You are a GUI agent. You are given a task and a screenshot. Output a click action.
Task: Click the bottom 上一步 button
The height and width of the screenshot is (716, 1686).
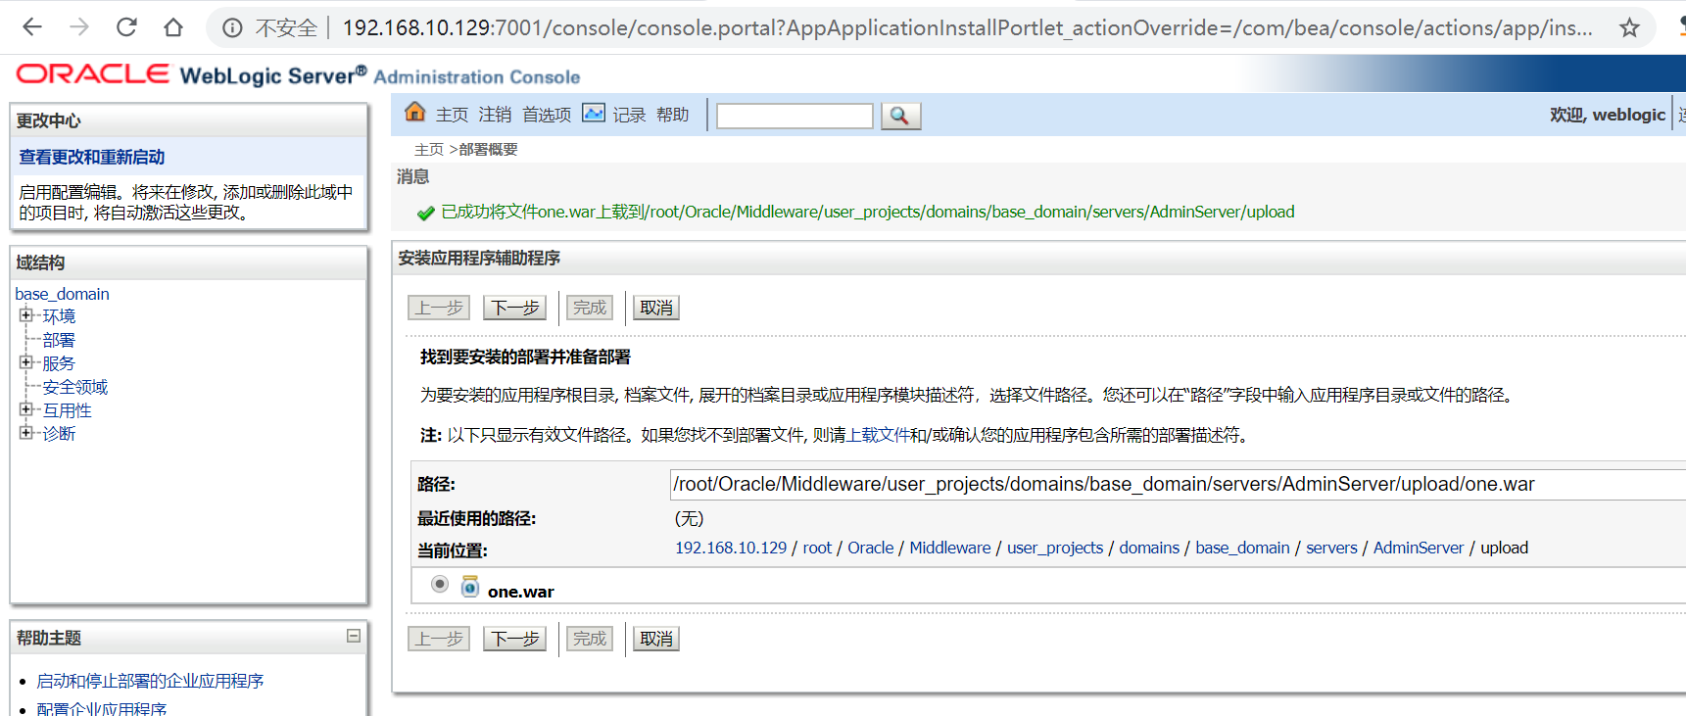[x=439, y=639]
